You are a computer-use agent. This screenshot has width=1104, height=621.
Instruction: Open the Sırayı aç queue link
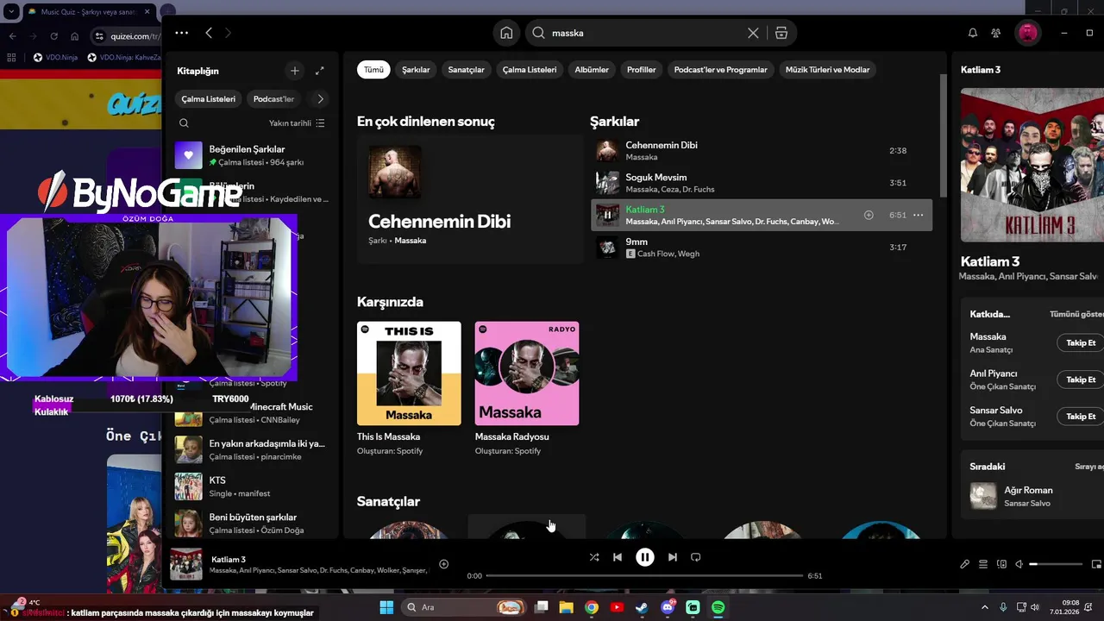click(x=1089, y=467)
